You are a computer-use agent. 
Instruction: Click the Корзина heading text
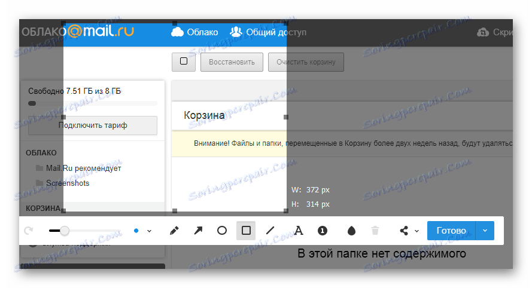[x=204, y=115]
